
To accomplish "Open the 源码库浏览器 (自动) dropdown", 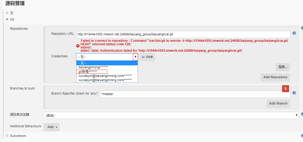I will [x=171, y=115].
